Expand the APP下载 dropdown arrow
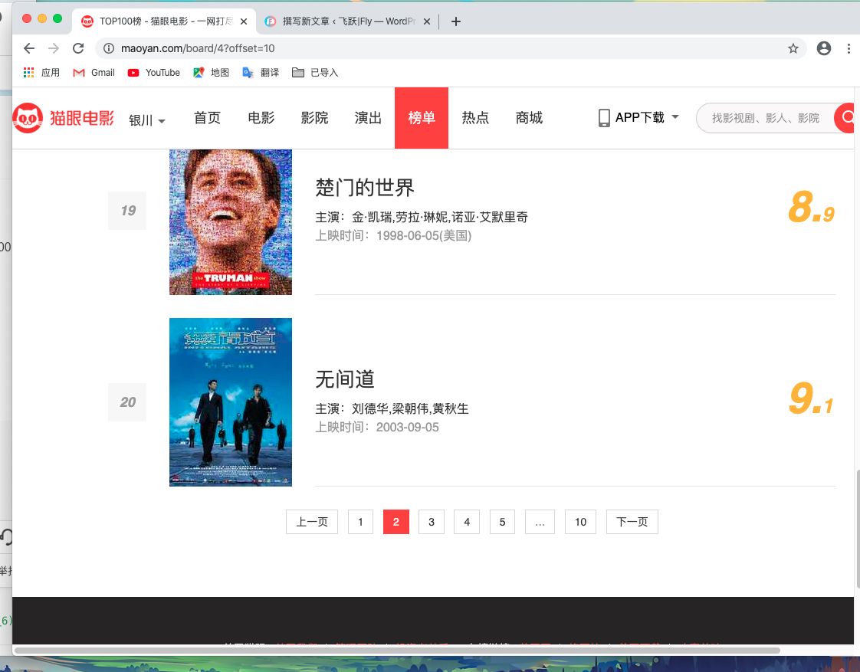 (675, 116)
